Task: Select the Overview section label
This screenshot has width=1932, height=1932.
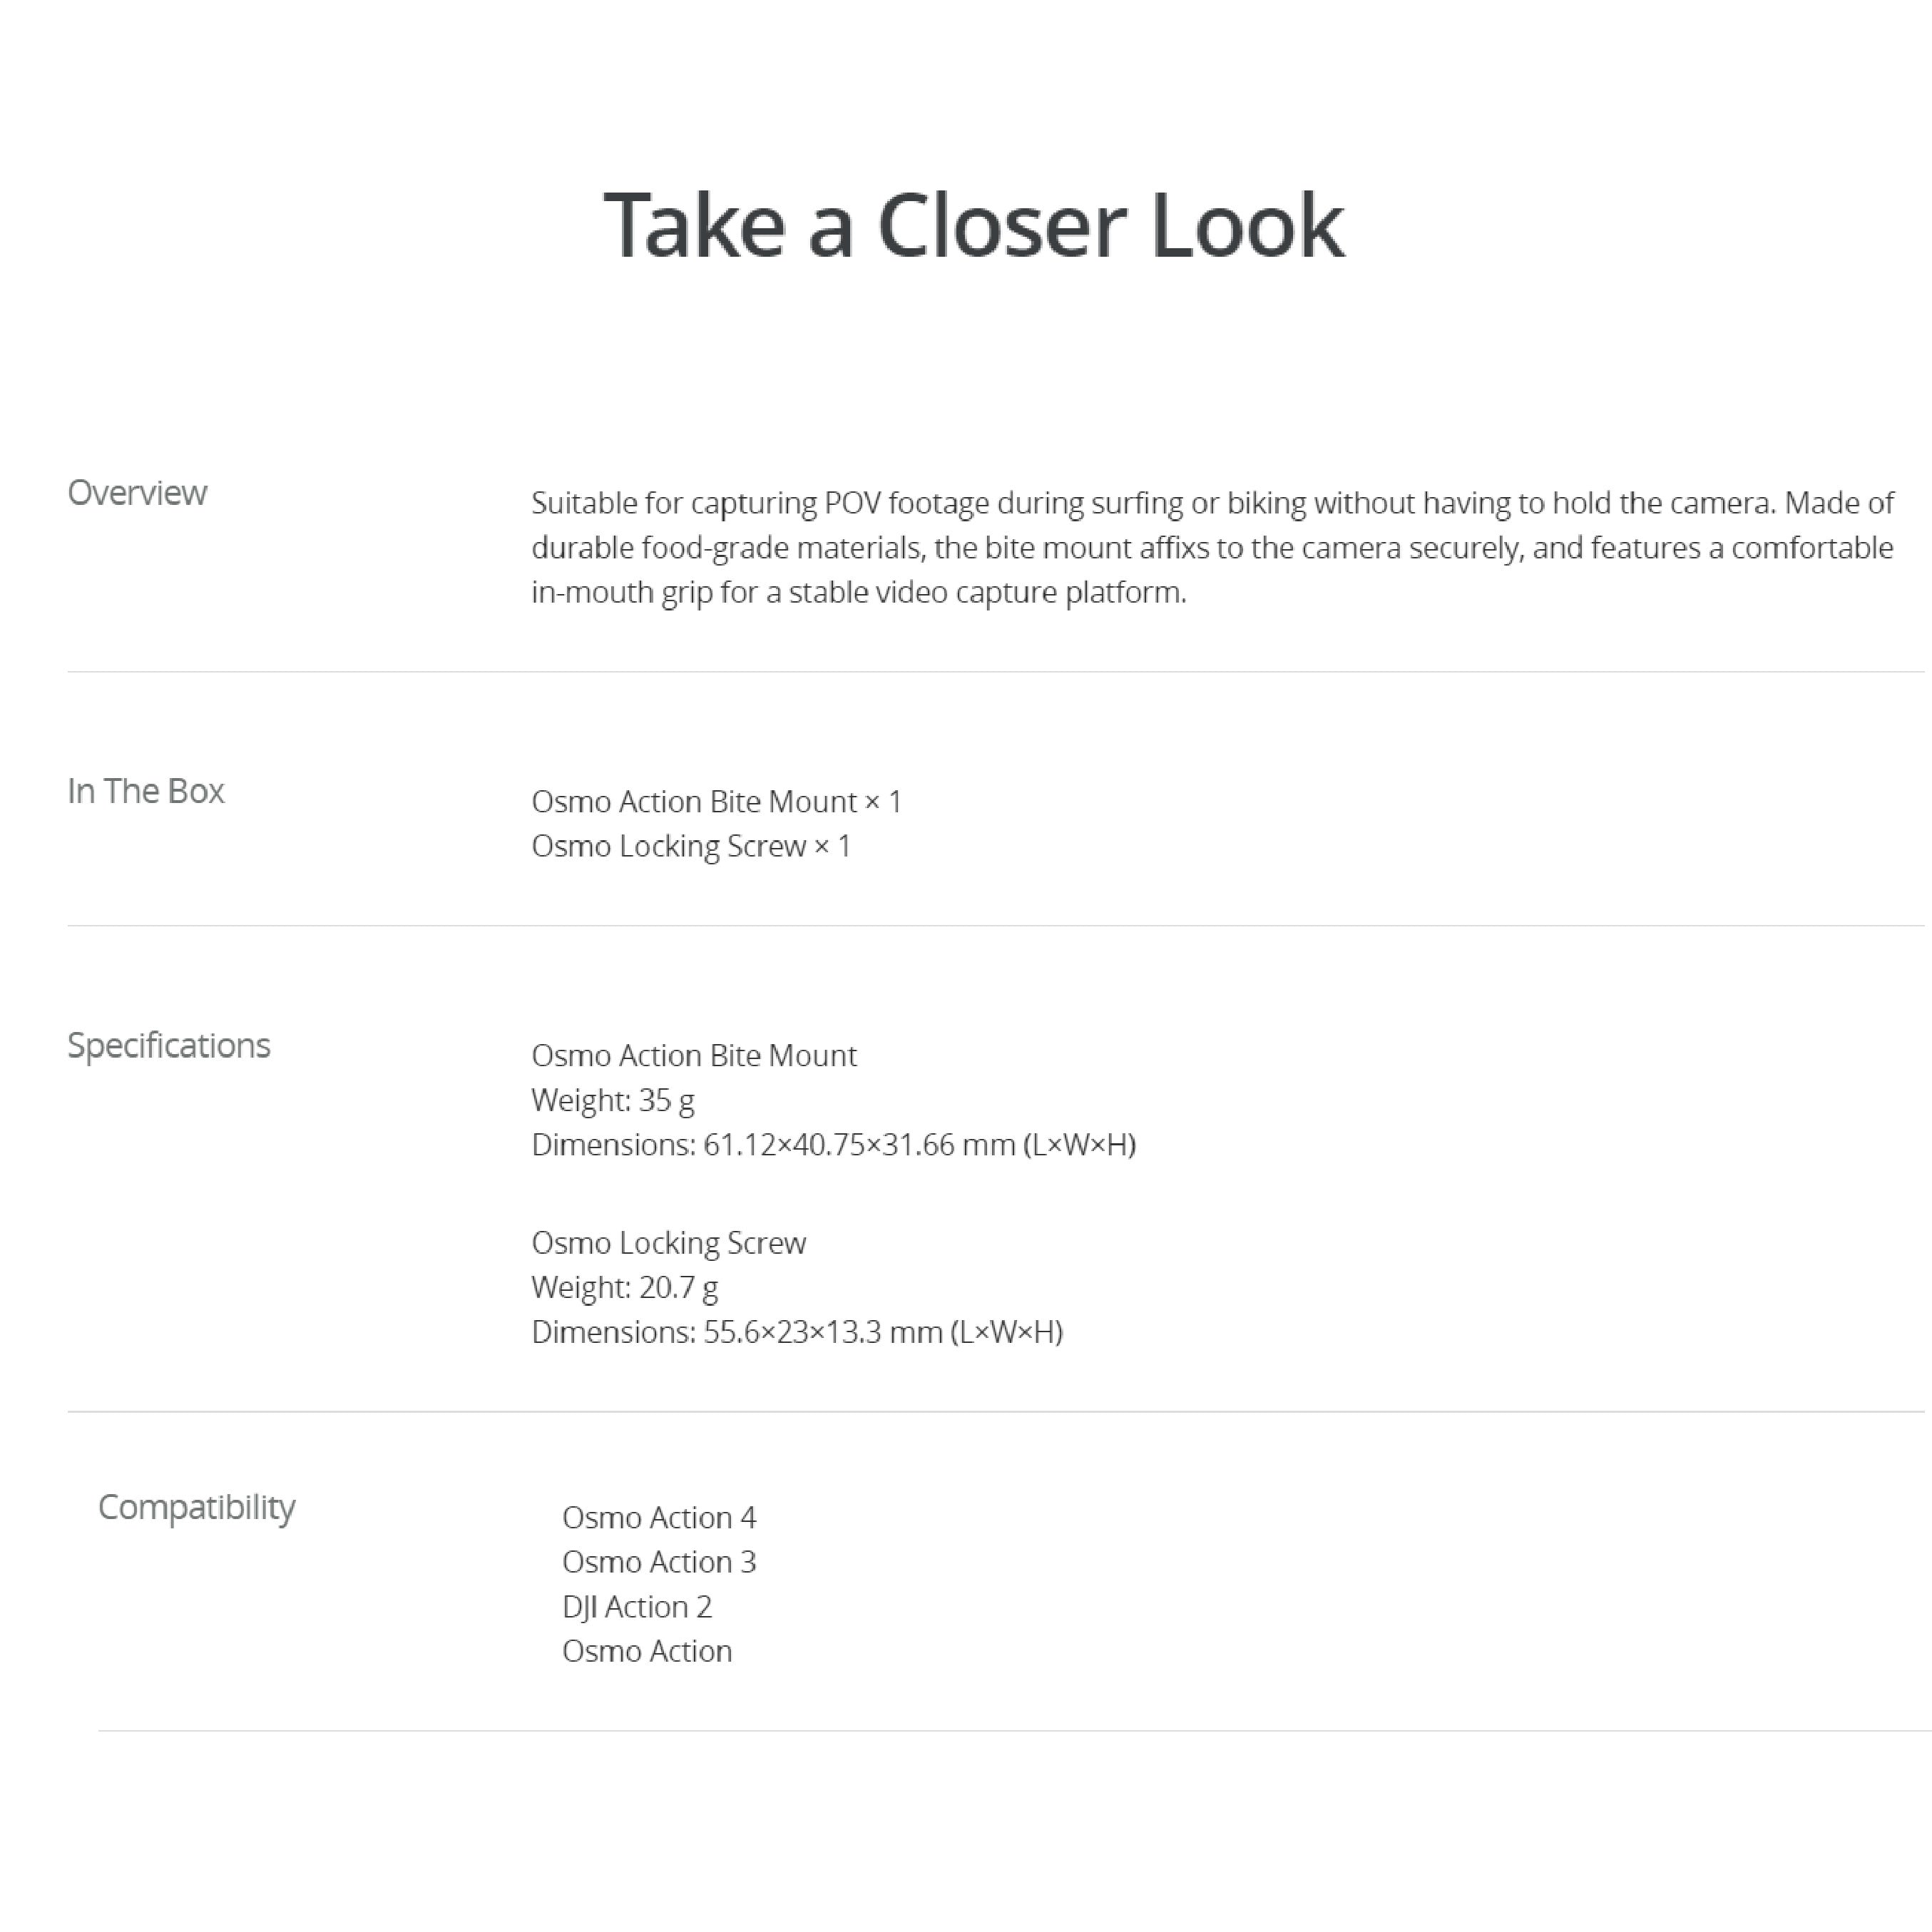Action: (137, 493)
